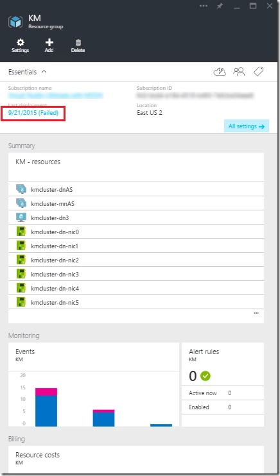Viewport: 280px width, 476px height.
Task: Open the blade's ellipsis menu in header
Action: (204, 6)
